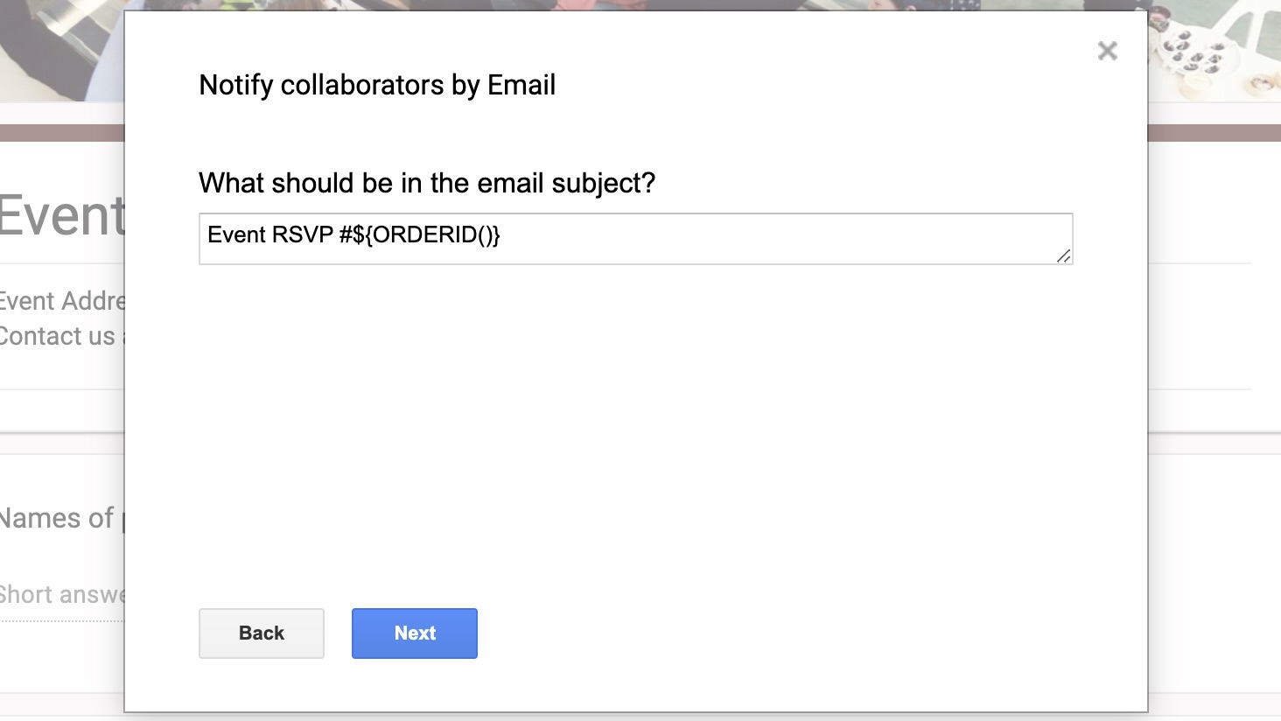Click the "What should be in the email subject?" label
Image resolution: width=1281 pixels, height=721 pixels.
click(x=427, y=183)
